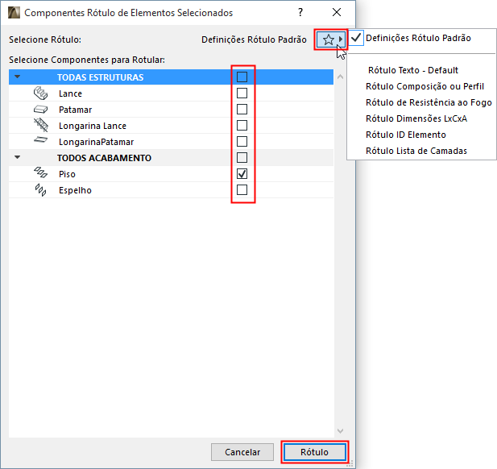Select the Patamar row text

point(75,110)
